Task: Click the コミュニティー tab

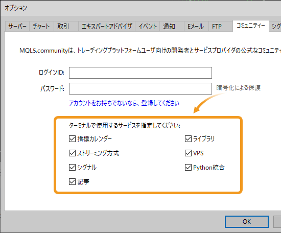Action: click(251, 26)
